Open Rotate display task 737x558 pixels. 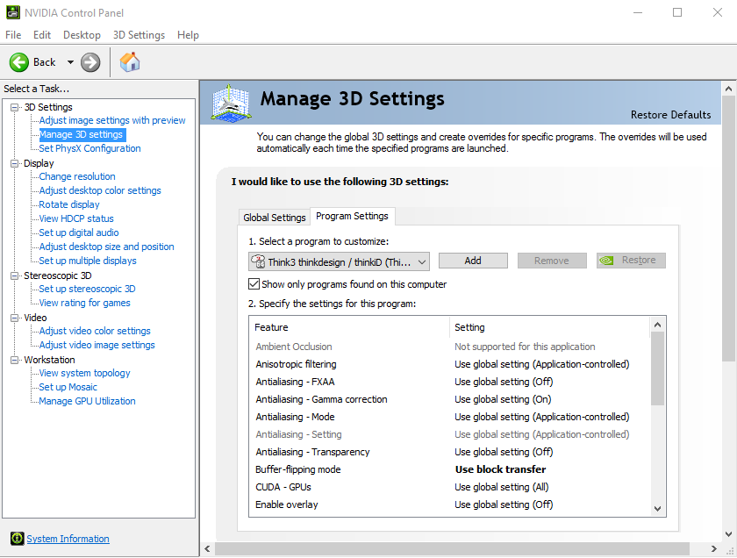[69, 204]
